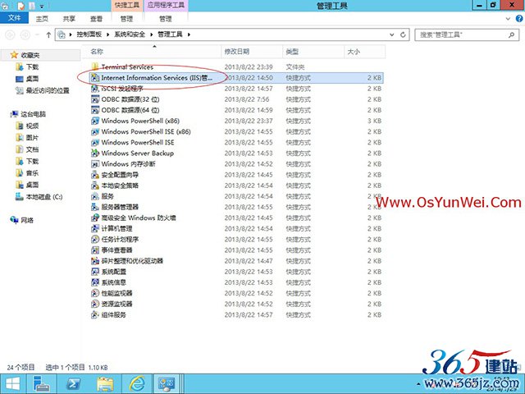The width and height of the screenshot is (525, 394).
Task: Switch to the 主页 ribbon tab
Action: click(x=42, y=19)
